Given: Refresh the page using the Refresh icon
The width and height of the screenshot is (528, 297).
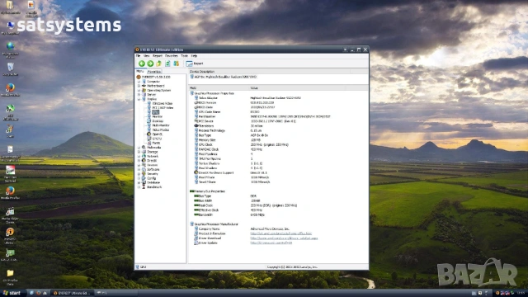Looking at the screenshot, I should [167, 64].
